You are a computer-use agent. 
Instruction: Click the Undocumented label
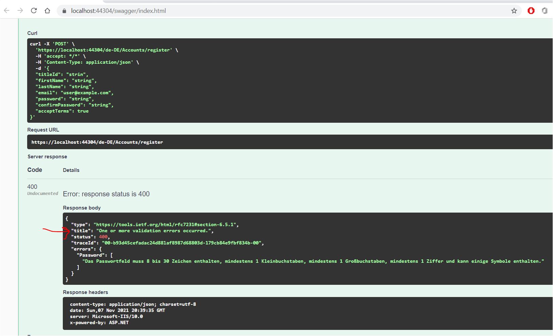(x=43, y=194)
